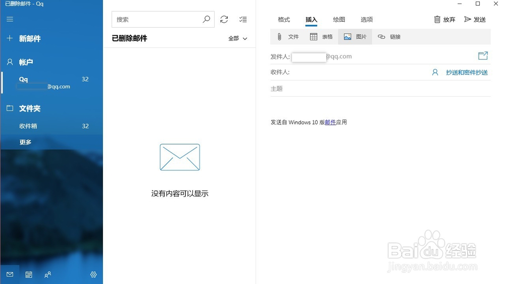Sync this view with refresh icon
This screenshot has width=505, height=284.
coord(224,19)
